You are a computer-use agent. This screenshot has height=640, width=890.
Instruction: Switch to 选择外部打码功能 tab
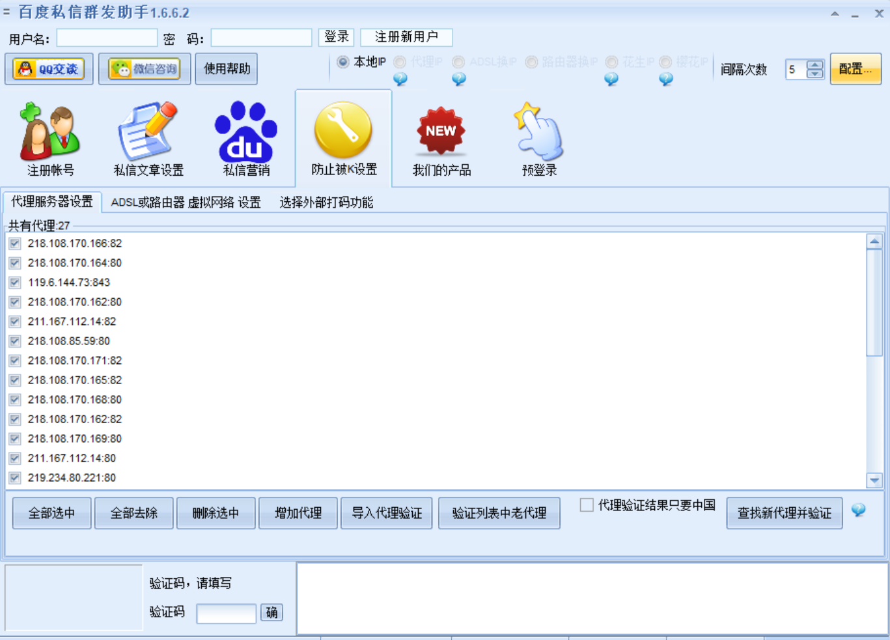coord(326,202)
